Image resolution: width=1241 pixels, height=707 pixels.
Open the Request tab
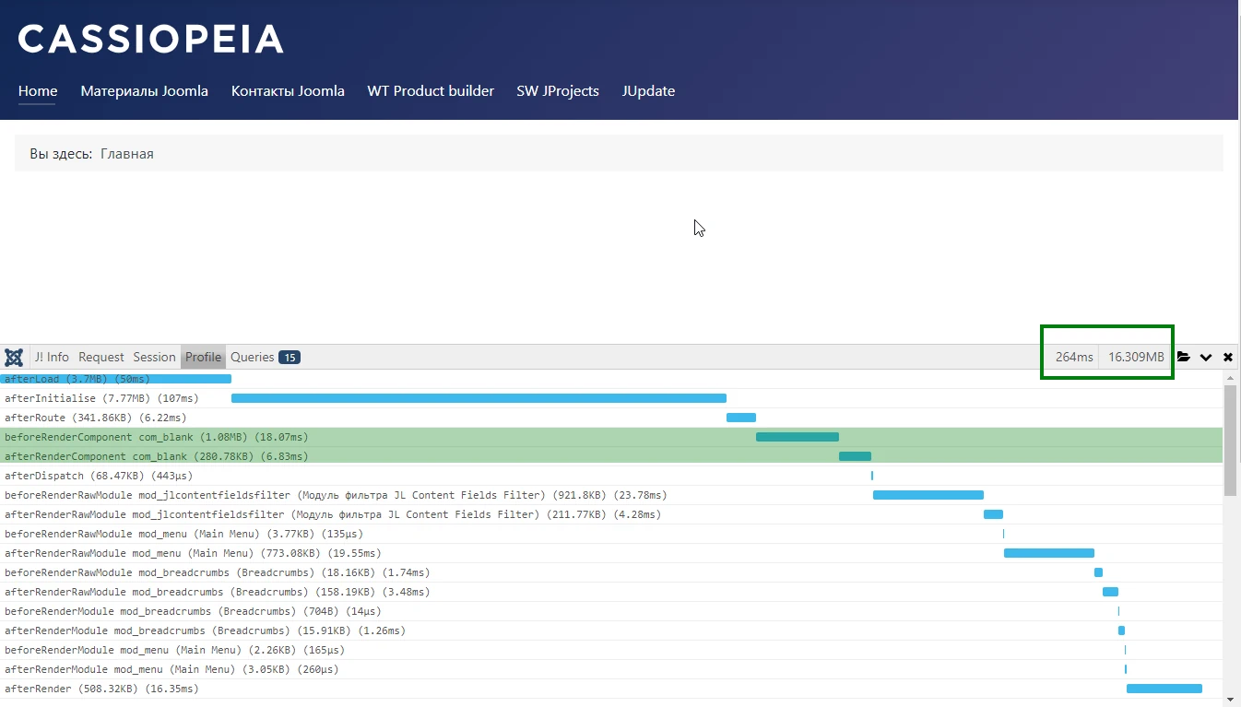[x=100, y=358]
